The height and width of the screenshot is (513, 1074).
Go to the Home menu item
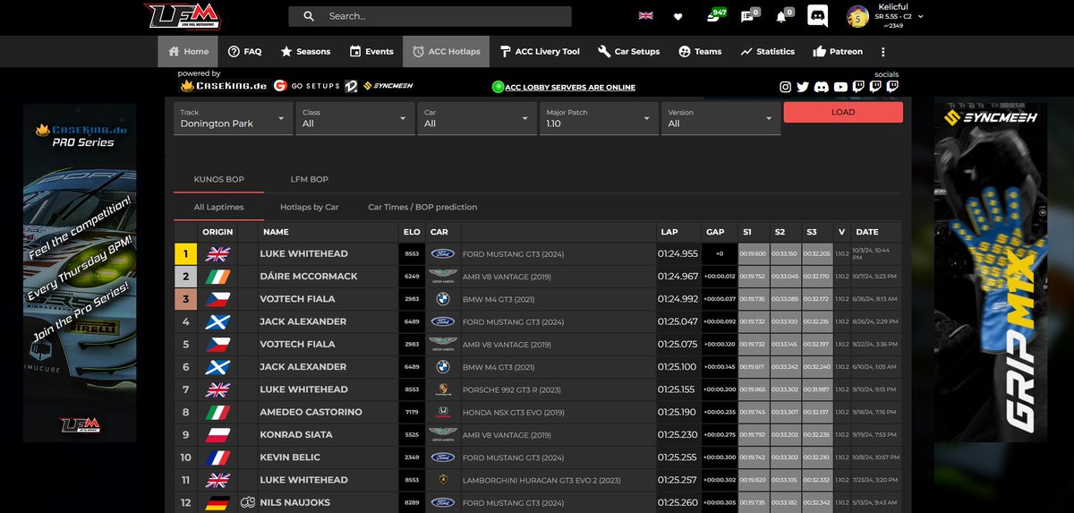(188, 52)
